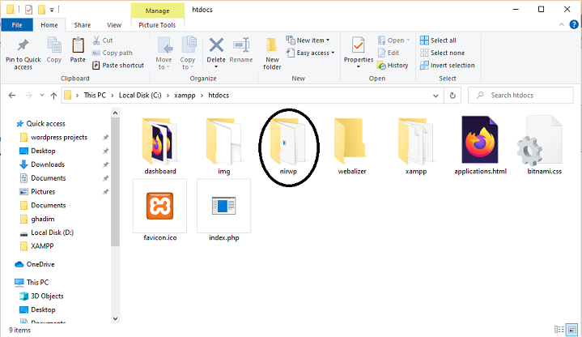Click Paste shortcut in ribbon
Image resolution: width=582 pixels, height=337 pixels.
[118, 66]
